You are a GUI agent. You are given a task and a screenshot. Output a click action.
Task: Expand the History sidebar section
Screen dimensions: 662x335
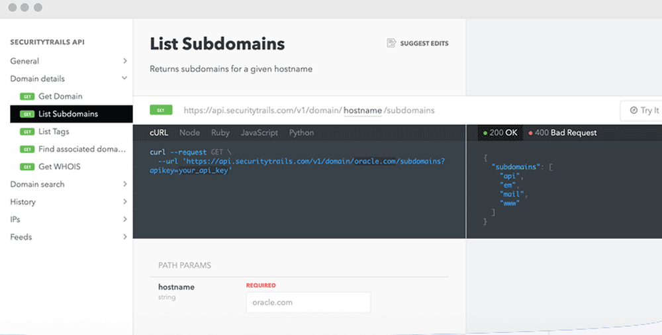pyautogui.click(x=124, y=202)
